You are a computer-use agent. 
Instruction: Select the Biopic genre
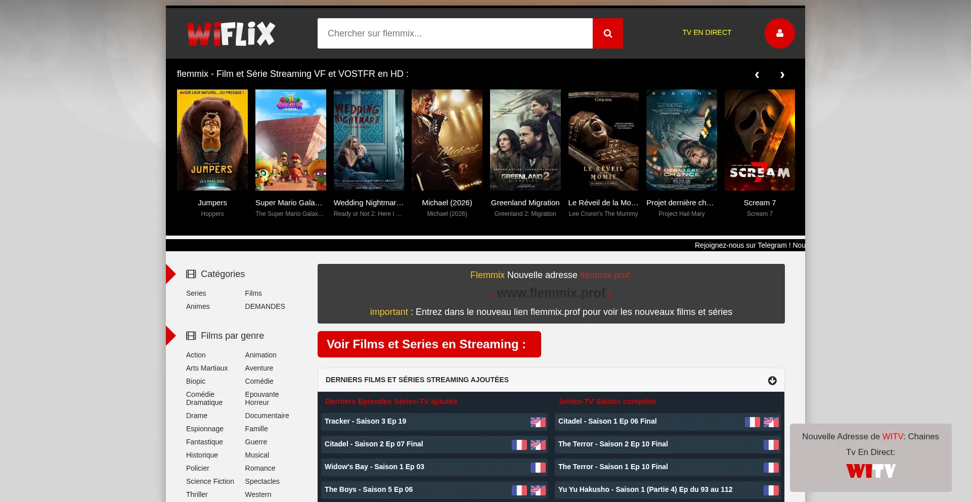click(x=196, y=381)
